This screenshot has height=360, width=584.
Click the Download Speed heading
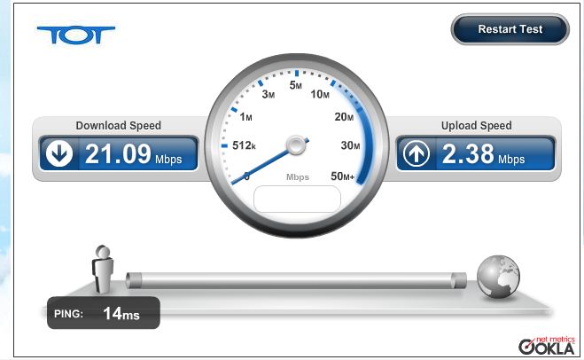119,126
